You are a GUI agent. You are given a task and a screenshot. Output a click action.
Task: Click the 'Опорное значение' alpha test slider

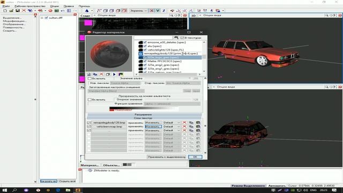[168, 100]
